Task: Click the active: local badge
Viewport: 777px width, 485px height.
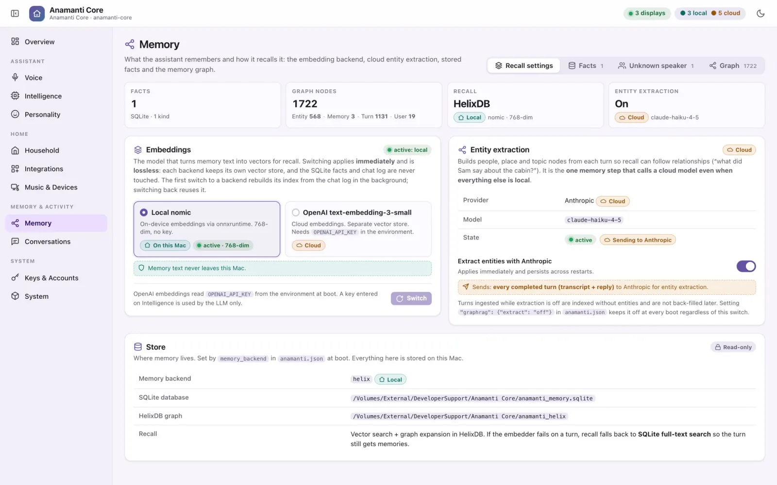Action: (x=407, y=150)
